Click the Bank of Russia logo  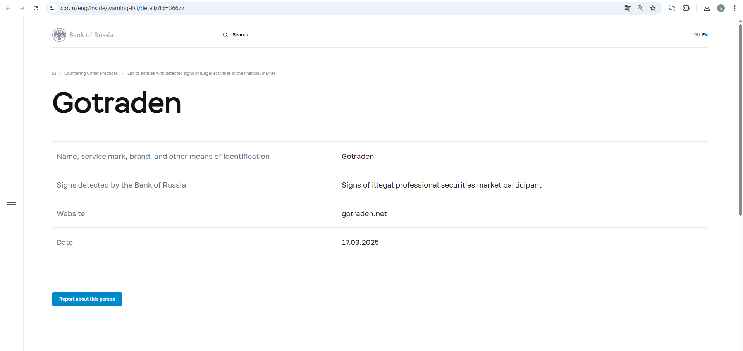click(83, 35)
